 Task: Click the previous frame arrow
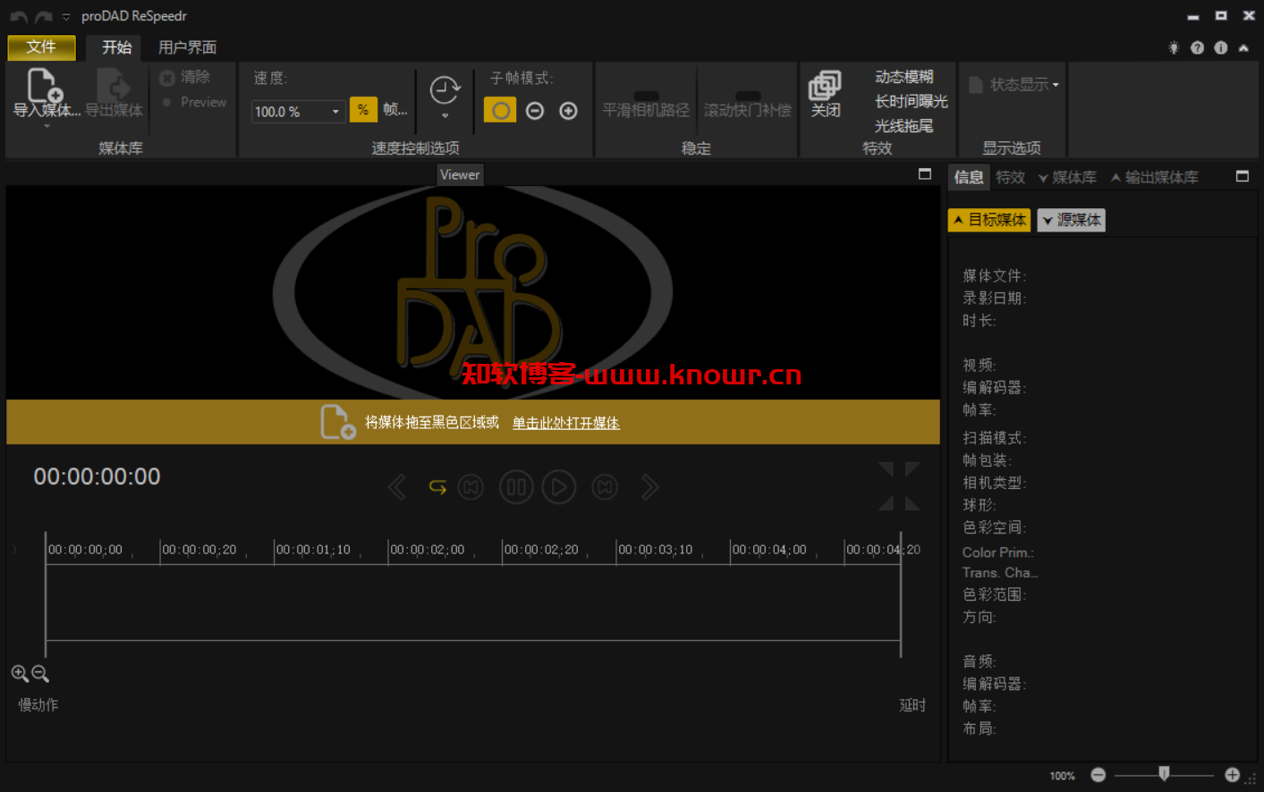[397, 487]
